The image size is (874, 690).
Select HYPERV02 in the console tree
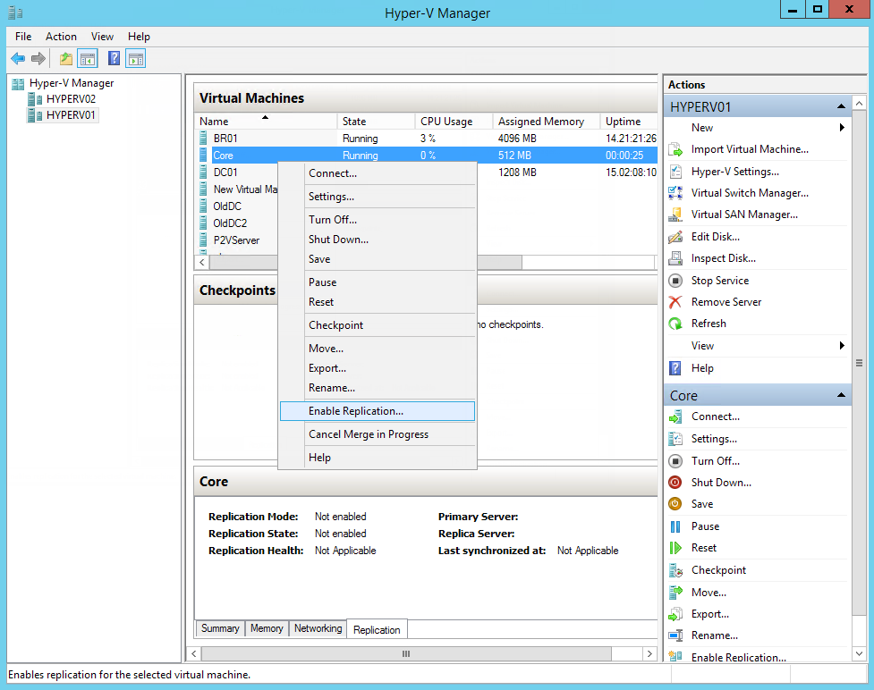point(71,99)
